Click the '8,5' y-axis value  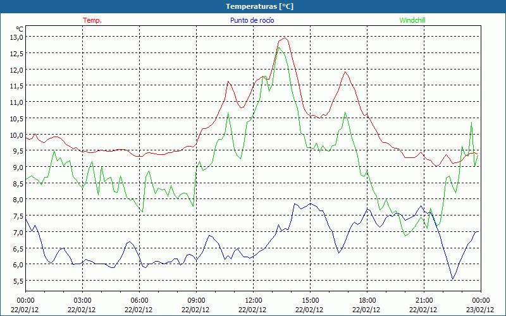[x=18, y=183]
